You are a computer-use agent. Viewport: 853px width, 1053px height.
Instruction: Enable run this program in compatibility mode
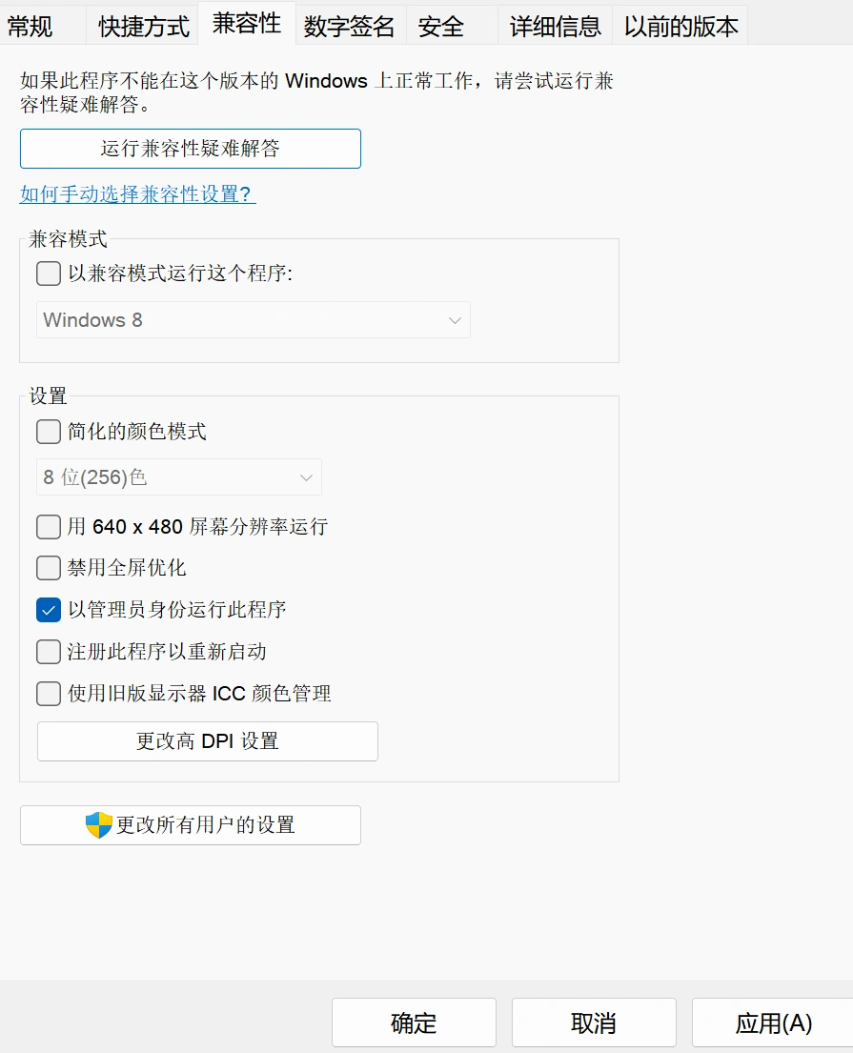tap(48, 273)
